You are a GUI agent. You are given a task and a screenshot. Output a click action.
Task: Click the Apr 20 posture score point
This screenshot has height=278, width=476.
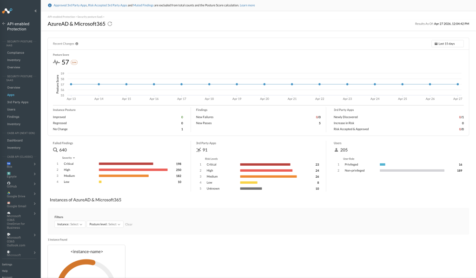(264, 84)
